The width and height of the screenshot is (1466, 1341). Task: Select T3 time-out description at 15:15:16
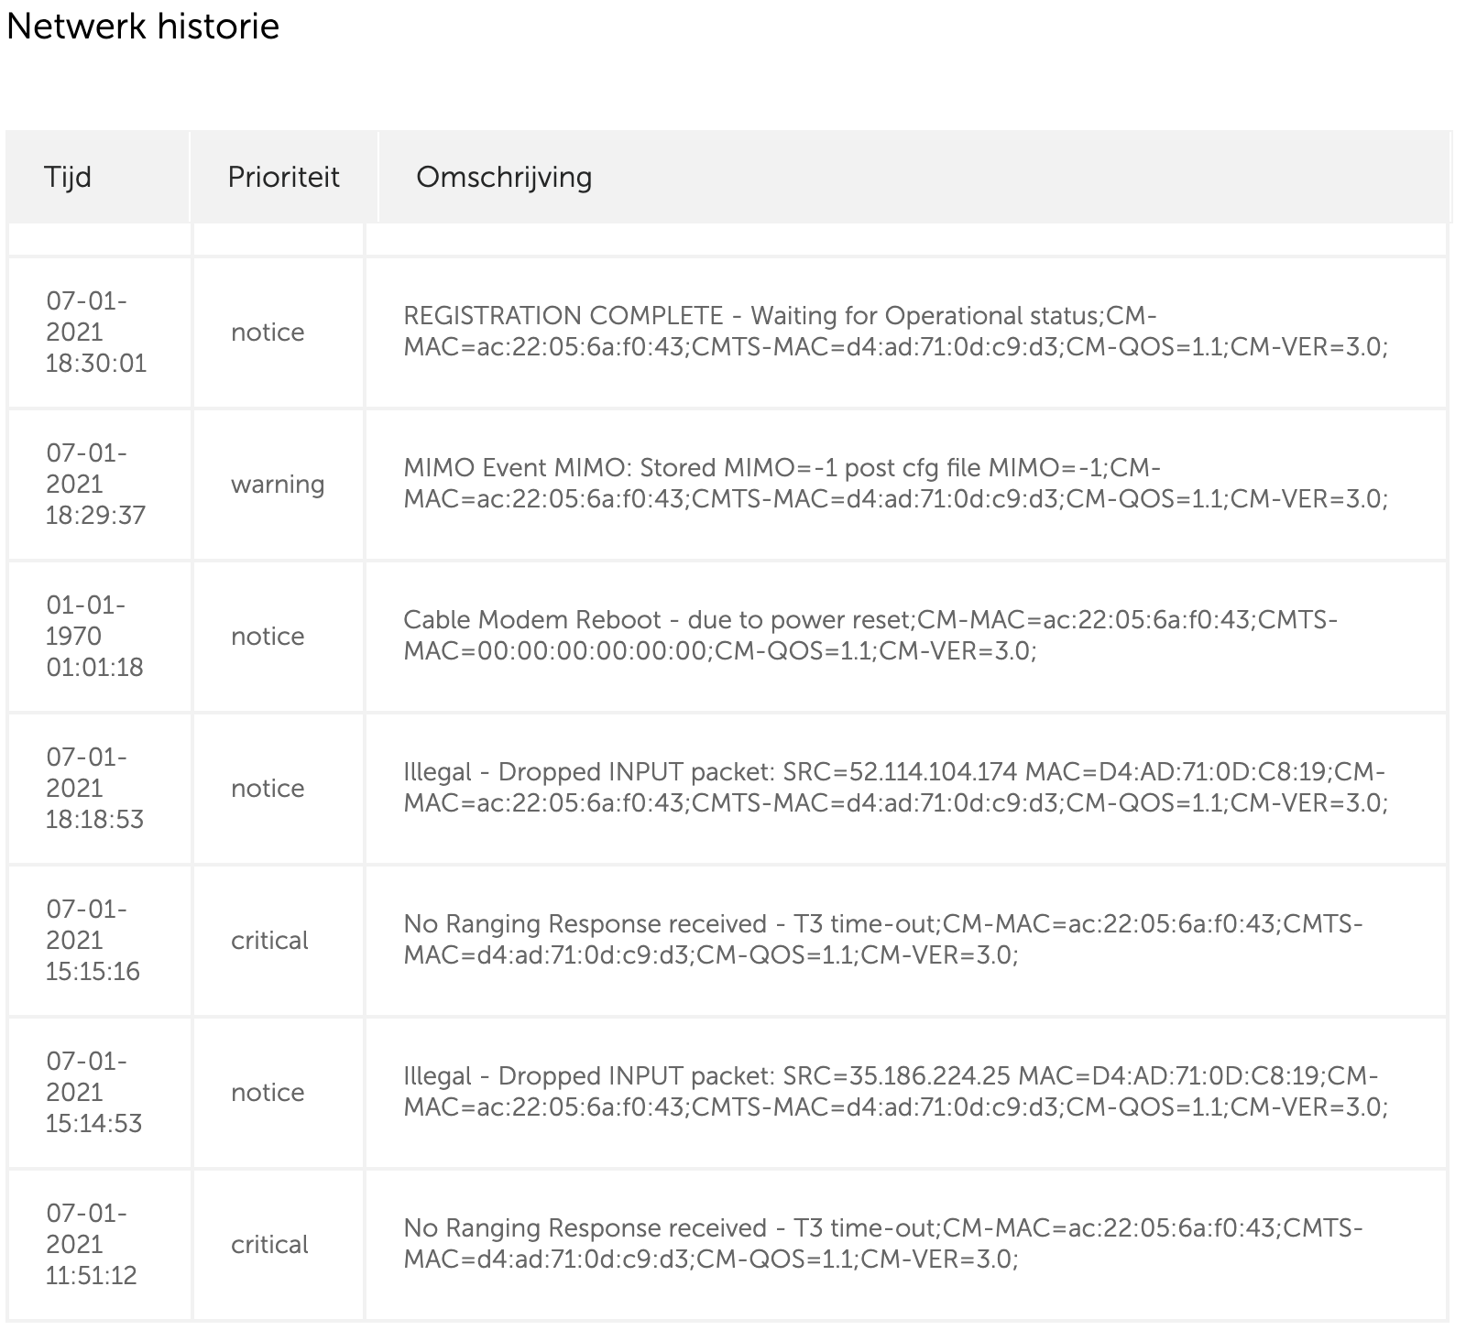[x=883, y=940]
